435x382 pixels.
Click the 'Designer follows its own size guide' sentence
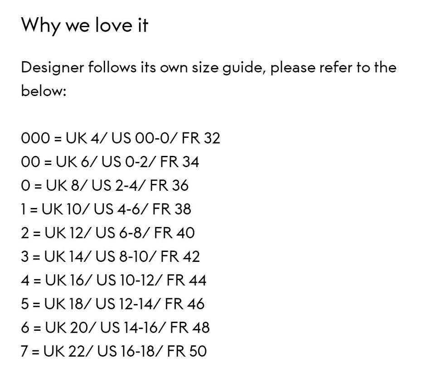[x=208, y=68]
